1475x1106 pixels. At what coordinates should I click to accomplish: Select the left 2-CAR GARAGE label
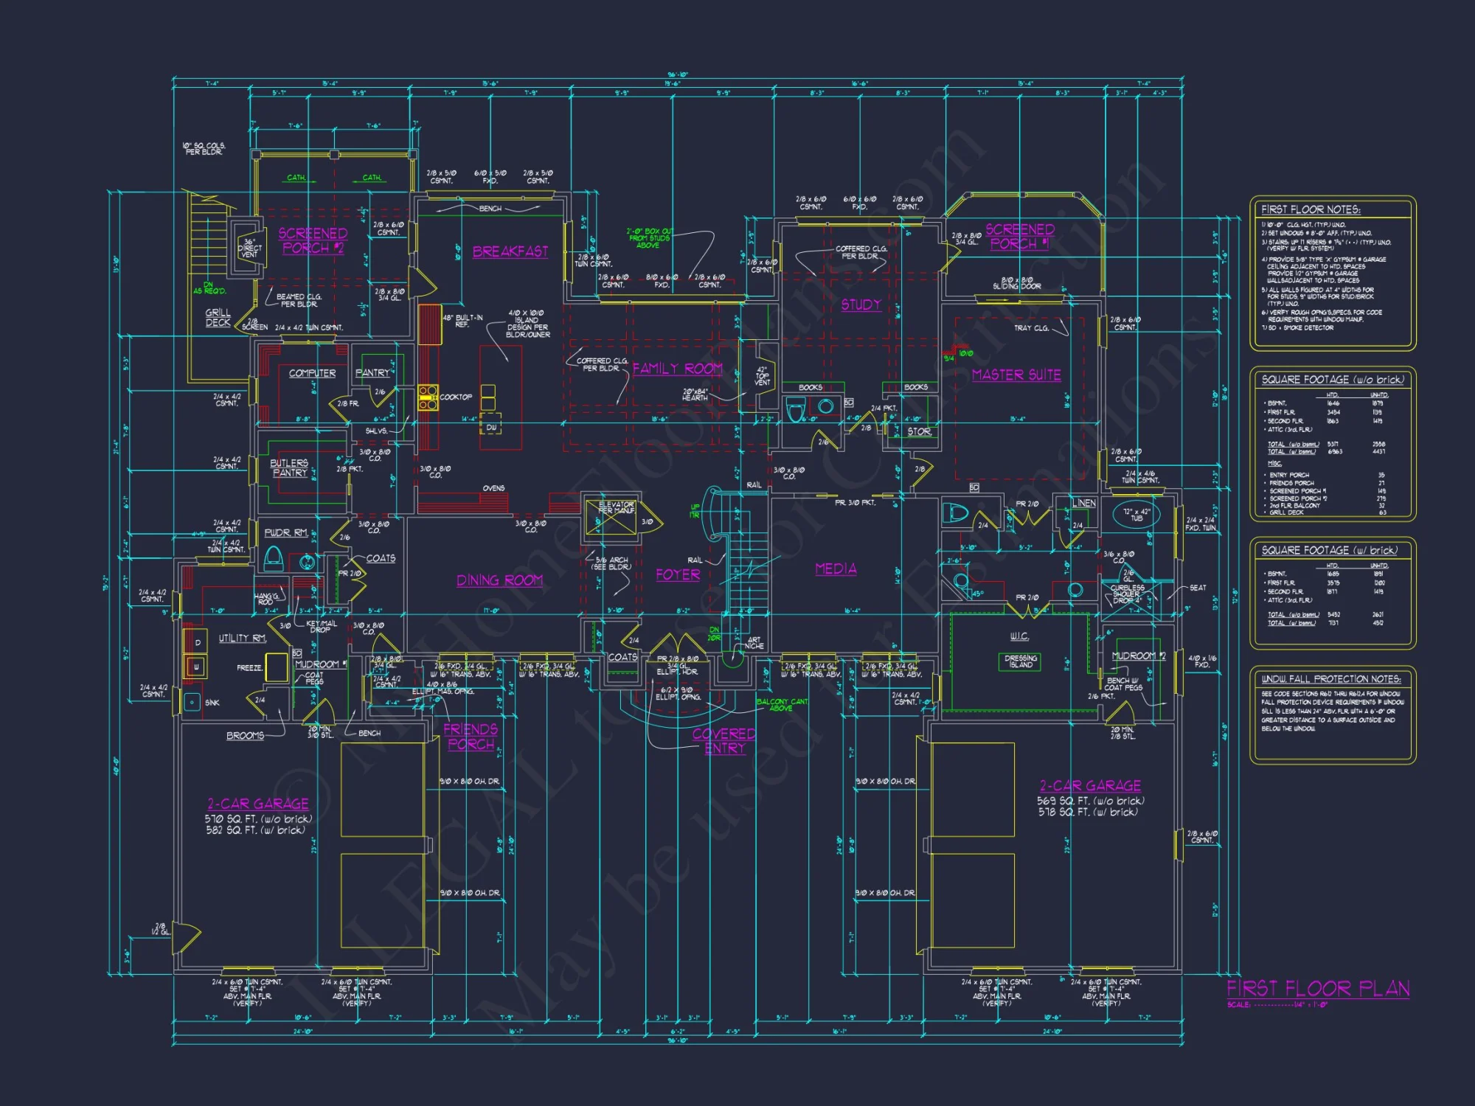258,804
